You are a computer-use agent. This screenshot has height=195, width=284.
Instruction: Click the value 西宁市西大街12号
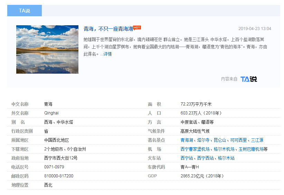point(61,158)
